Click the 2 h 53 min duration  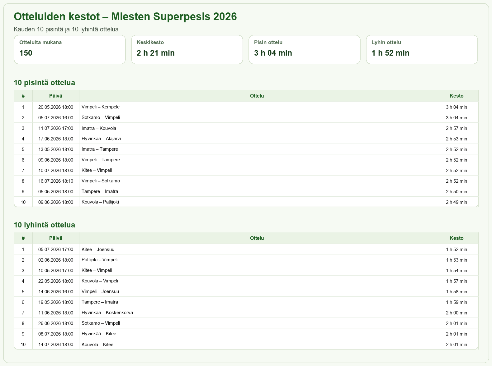tap(457, 139)
